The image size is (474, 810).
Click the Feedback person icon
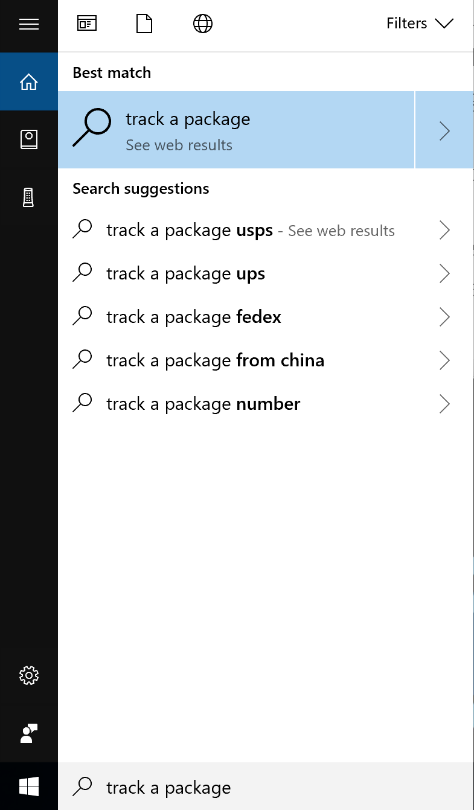coord(29,733)
